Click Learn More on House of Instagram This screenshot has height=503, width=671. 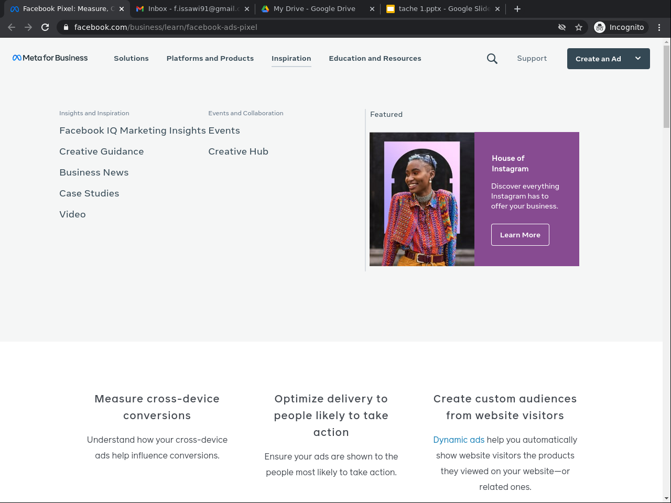point(520,235)
